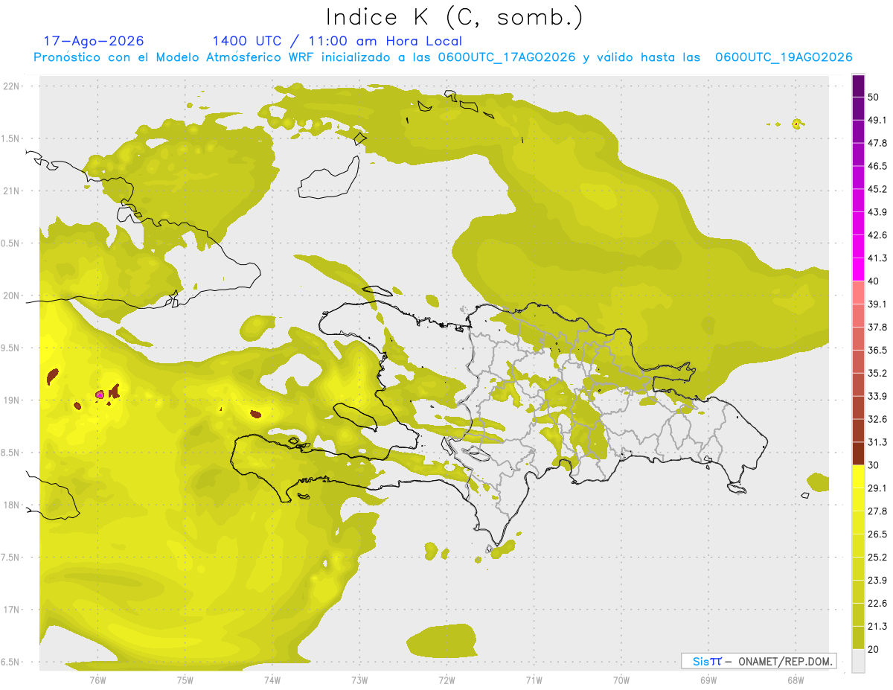Click the '32.6' value on the color scale
893x690 pixels.
tap(877, 419)
